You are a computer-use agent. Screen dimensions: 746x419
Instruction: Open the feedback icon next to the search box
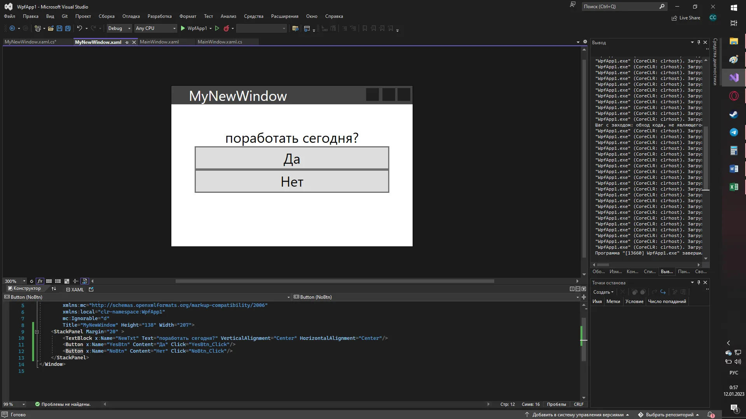point(573,5)
